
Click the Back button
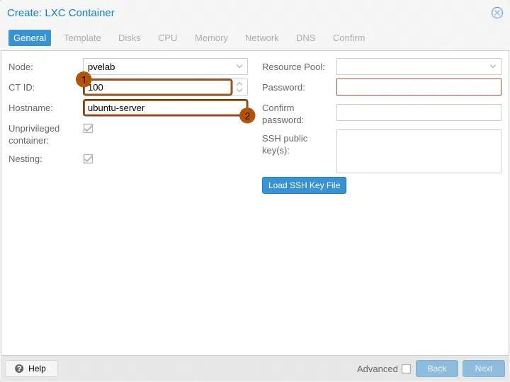pyautogui.click(x=437, y=369)
